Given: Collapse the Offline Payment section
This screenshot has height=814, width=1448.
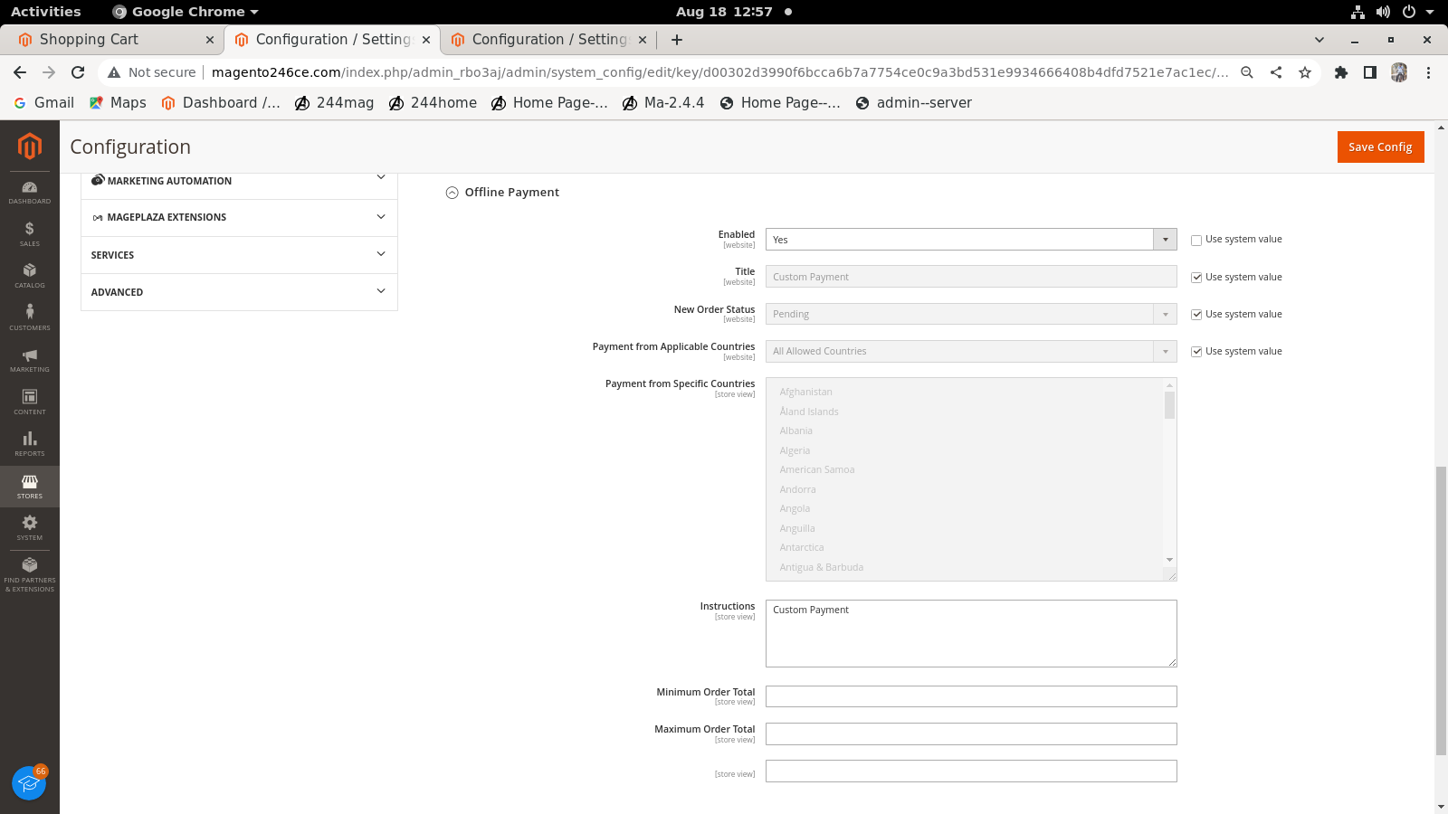Looking at the screenshot, I should tap(452, 192).
